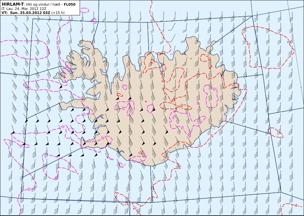
Task: Click the 'Hiti og vindur í hæð' description
Action: 43,5
